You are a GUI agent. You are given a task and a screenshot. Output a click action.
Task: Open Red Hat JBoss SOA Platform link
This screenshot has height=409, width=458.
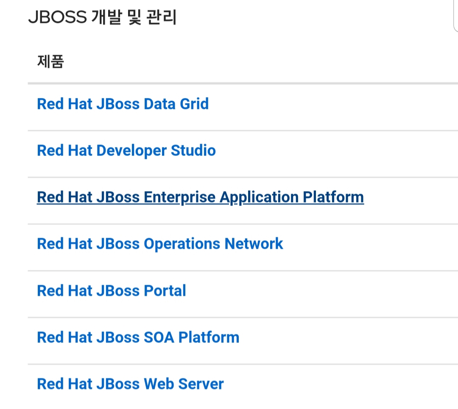pos(138,337)
